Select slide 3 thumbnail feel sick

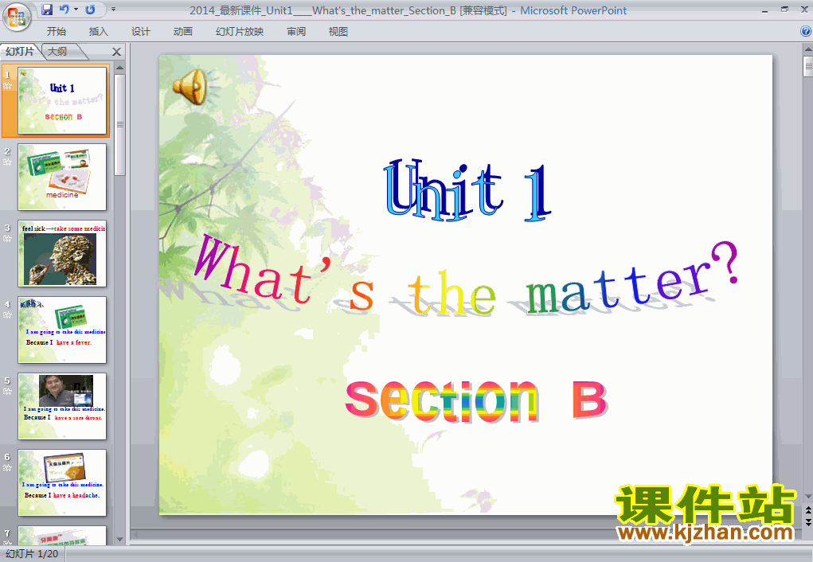62,253
